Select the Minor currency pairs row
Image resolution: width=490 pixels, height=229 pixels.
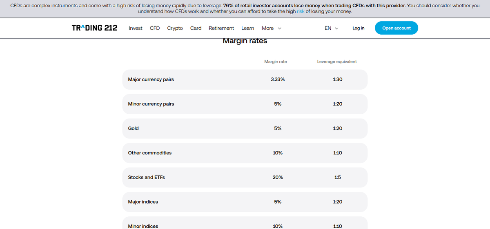[x=245, y=104]
